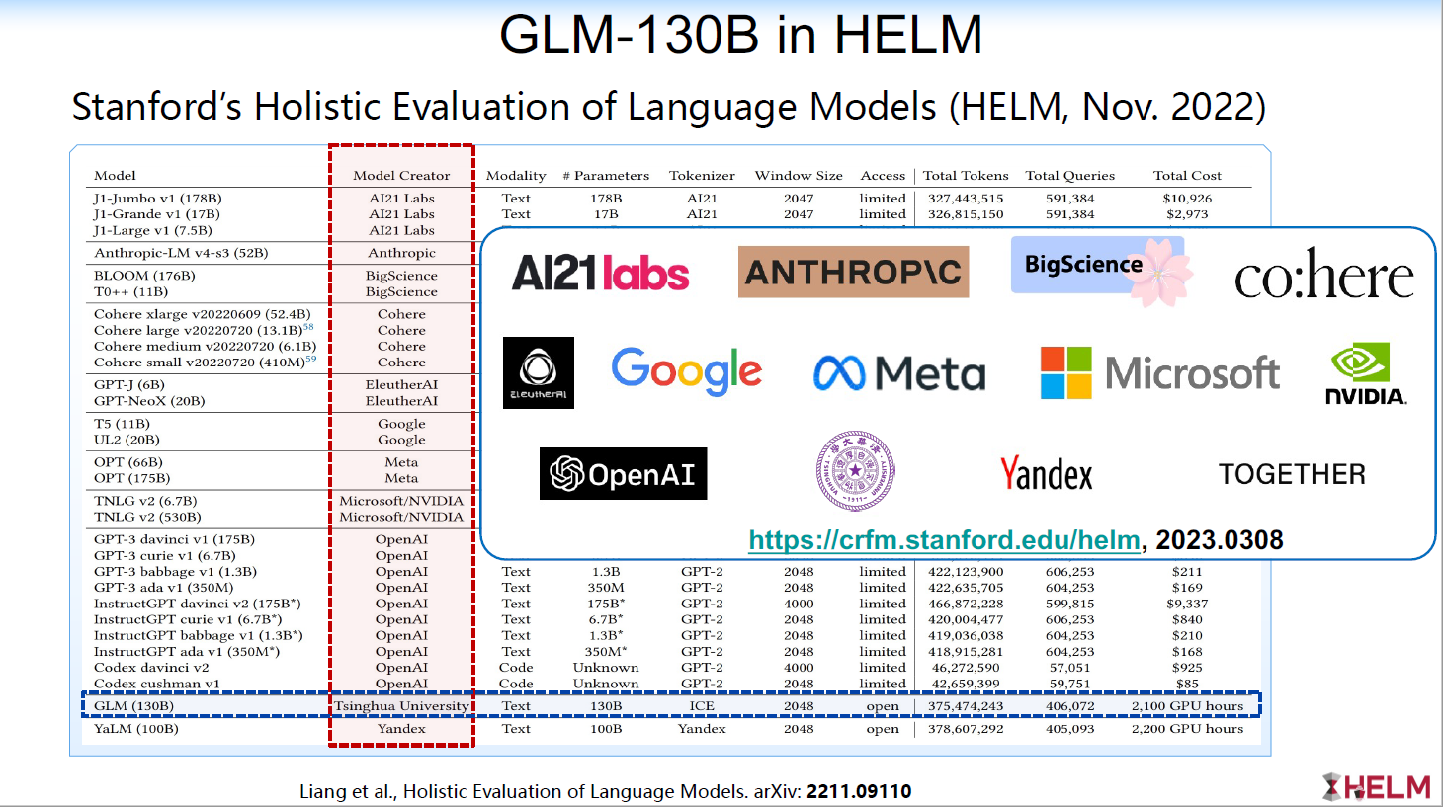Click the Tsinghua University seal

click(x=854, y=471)
